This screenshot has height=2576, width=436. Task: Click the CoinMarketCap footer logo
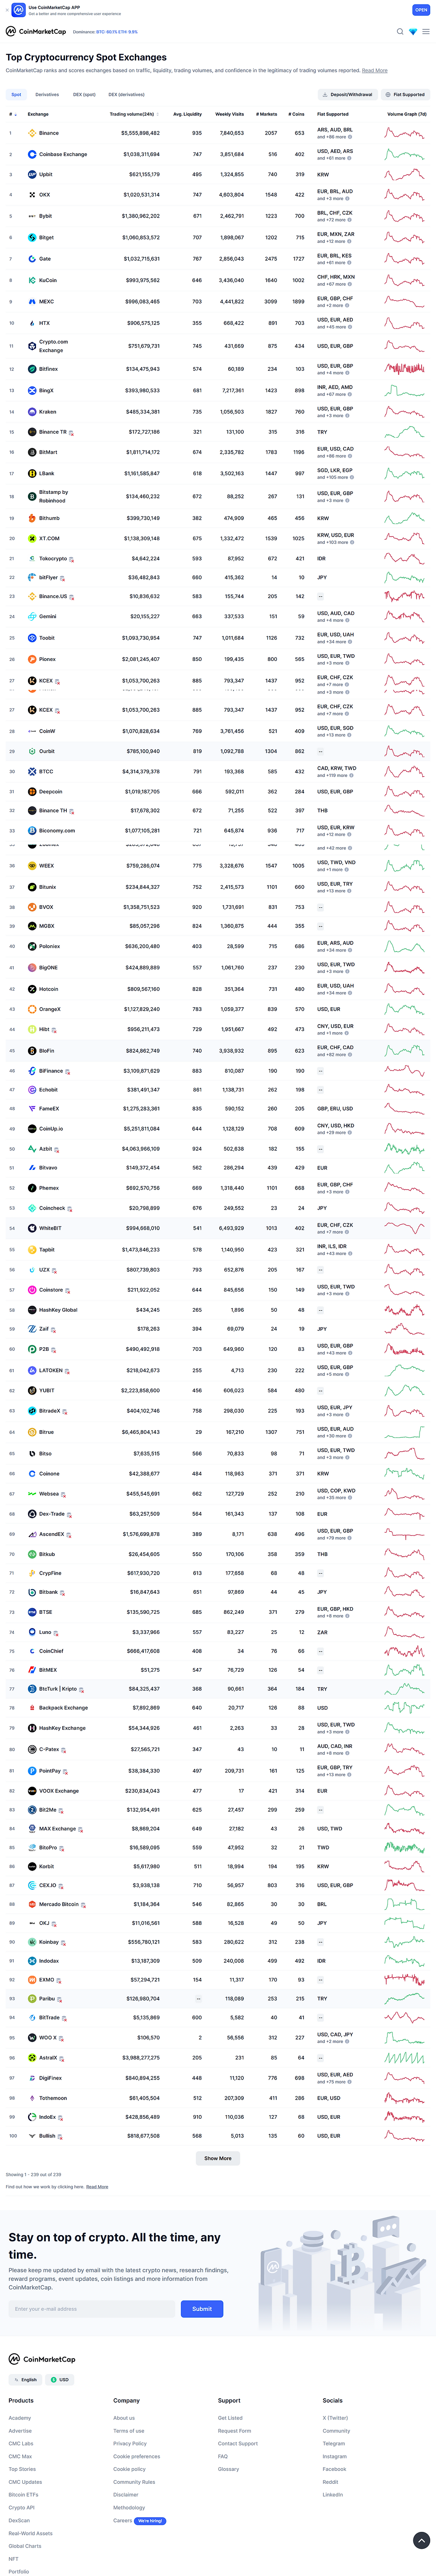(x=42, y=2359)
